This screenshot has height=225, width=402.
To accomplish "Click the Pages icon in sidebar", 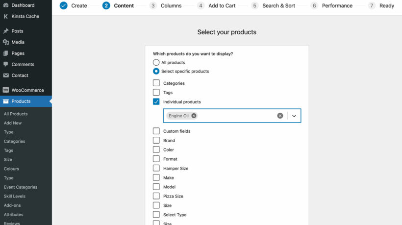I will click(6, 53).
